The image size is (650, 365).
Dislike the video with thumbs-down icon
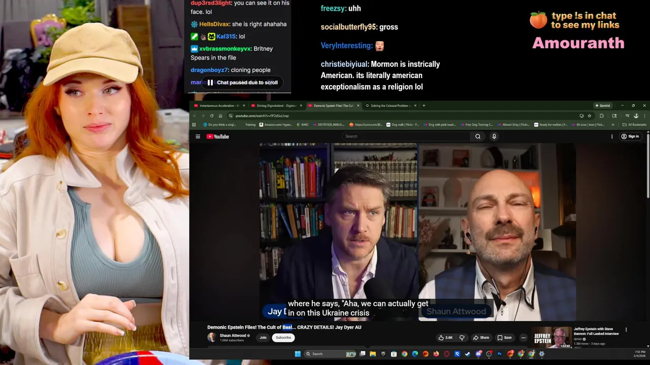point(462,338)
